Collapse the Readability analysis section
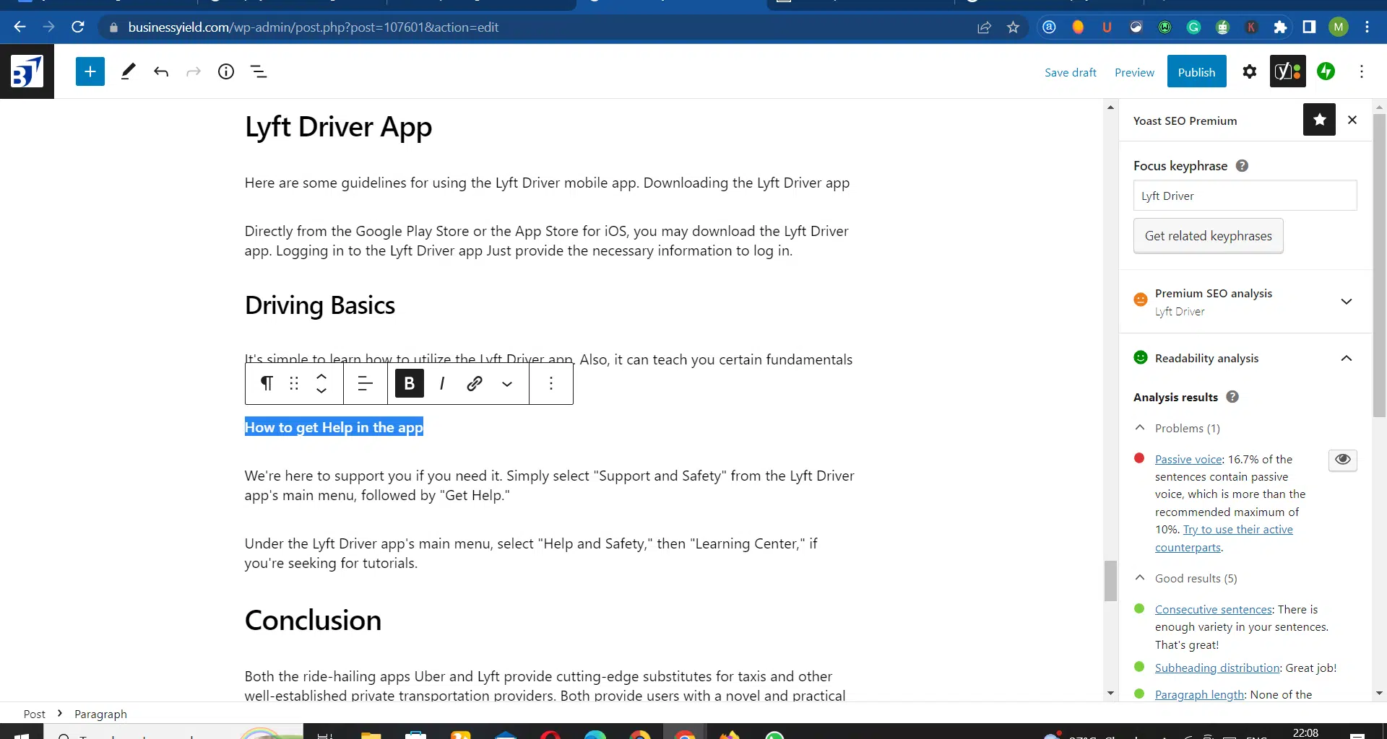The height and width of the screenshot is (739, 1387). click(1346, 359)
